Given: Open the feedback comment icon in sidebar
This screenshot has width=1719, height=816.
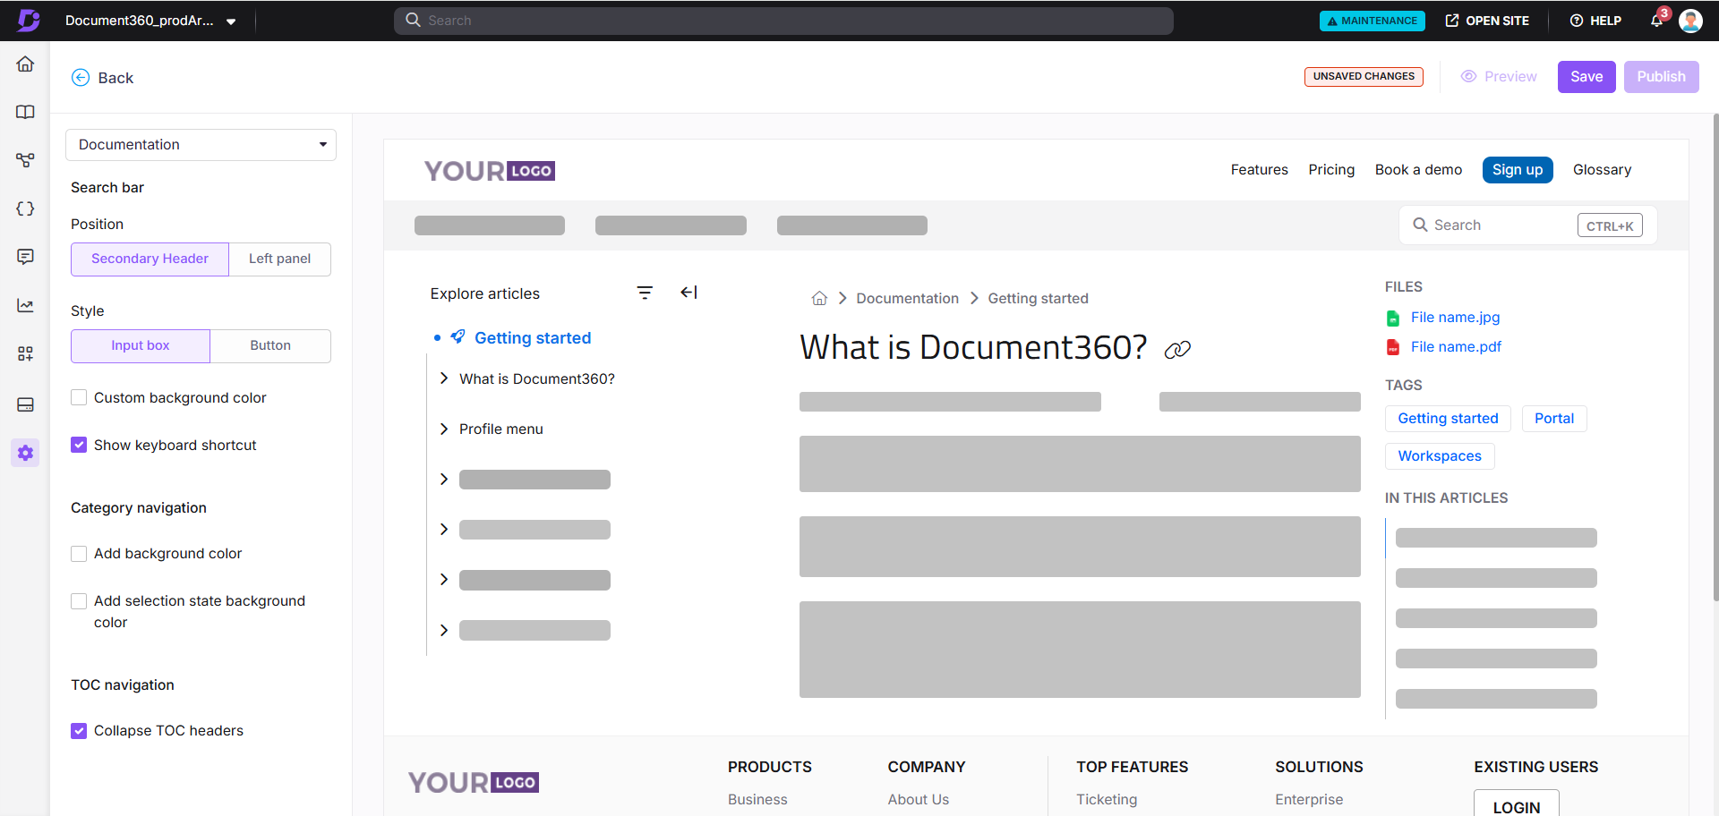Looking at the screenshot, I should pyautogui.click(x=25, y=257).
